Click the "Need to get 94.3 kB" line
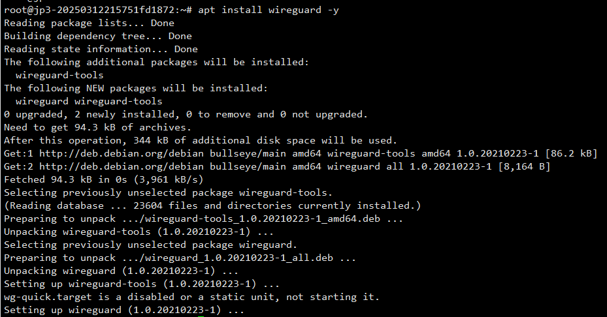This screenshot has height=317, width=607. click(x=97, y=127)
